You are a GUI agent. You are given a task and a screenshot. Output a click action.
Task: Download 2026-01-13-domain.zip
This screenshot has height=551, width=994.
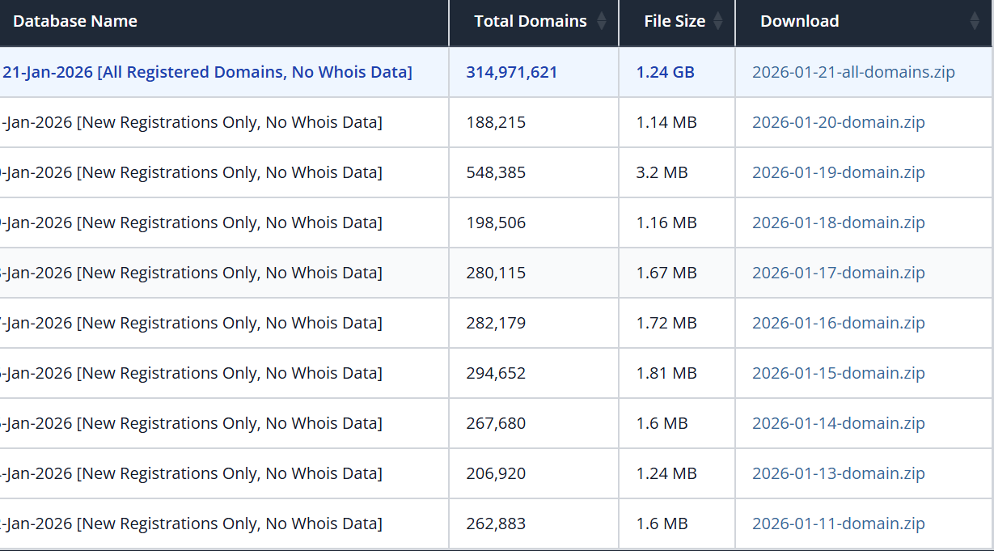point(839,473)
